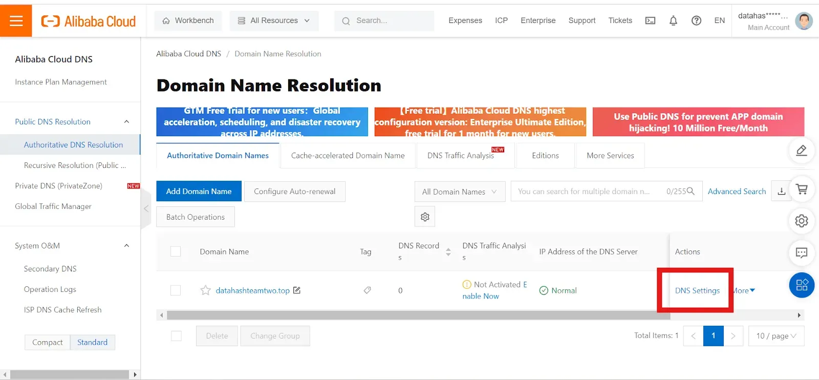Open the shopping cart floating icon
This screenshot has width=819, height=380.
pos(802,189)
